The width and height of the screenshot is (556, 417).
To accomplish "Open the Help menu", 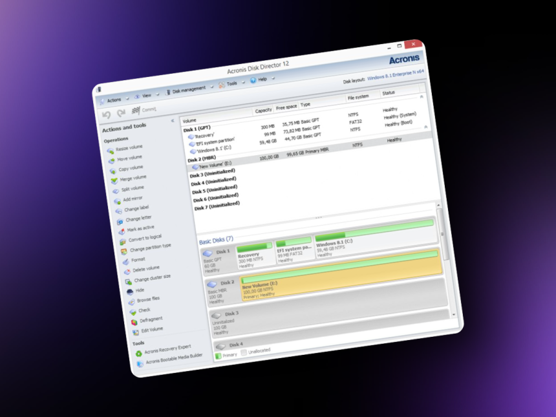I will click(262, 80).
